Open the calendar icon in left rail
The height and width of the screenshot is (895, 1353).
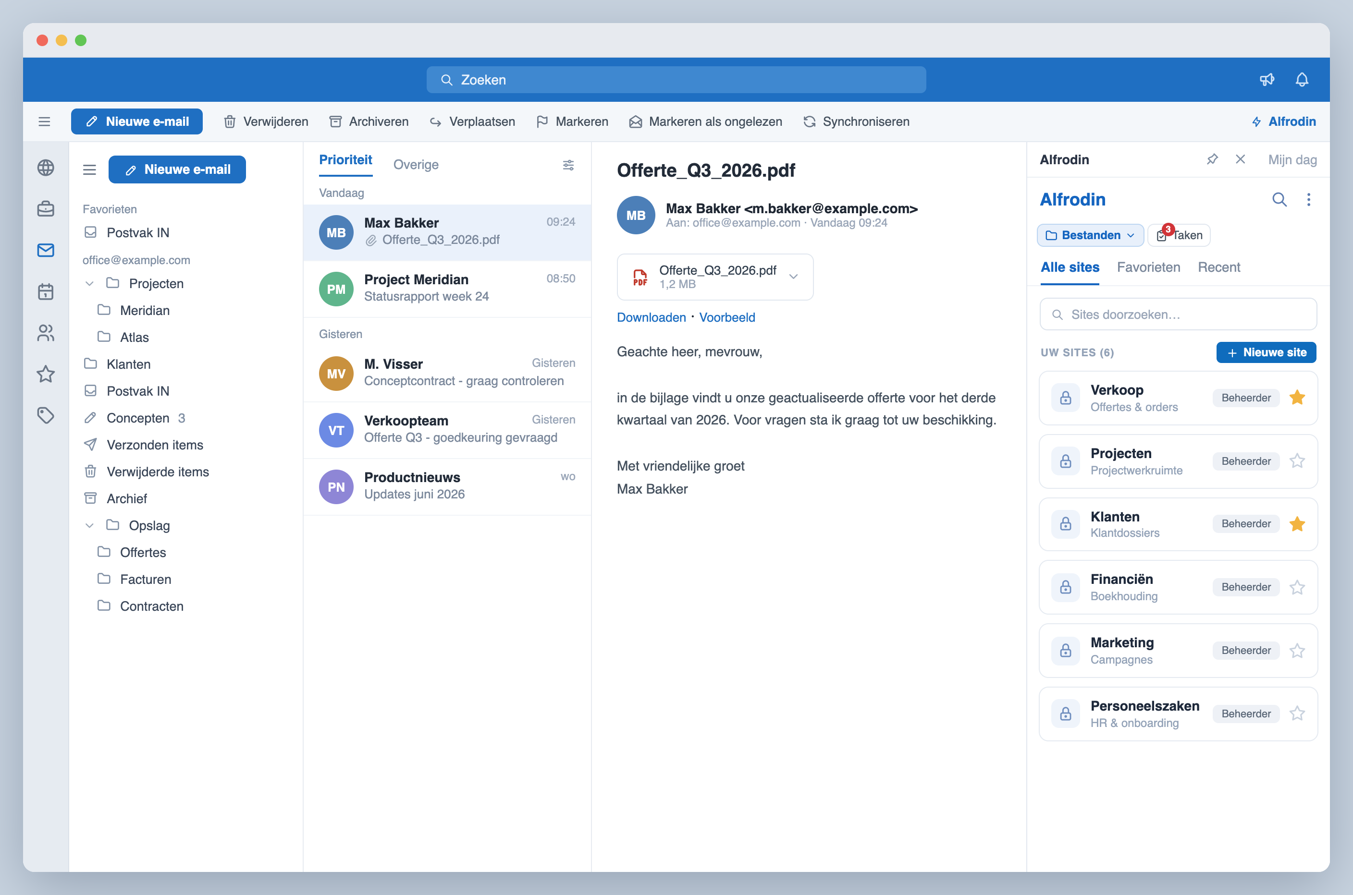pyautogui.click(x=46, y=291)
